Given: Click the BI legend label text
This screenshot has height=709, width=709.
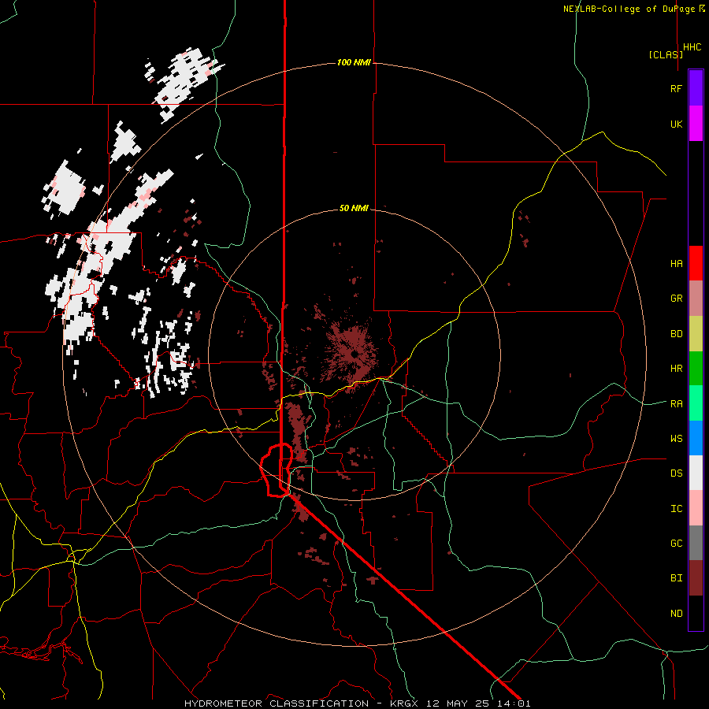Looking at the screenshot, I should click(x=677, y=578).
